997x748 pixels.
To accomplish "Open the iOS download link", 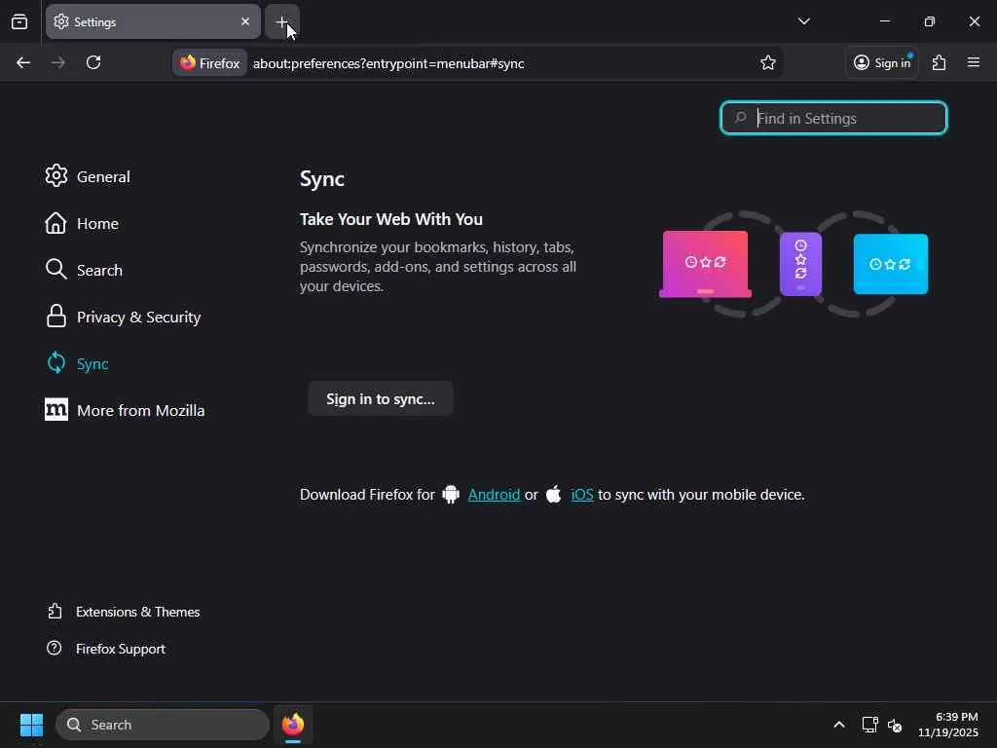I will click(582, 494).
